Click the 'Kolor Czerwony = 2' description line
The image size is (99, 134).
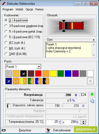coord(58,51)
